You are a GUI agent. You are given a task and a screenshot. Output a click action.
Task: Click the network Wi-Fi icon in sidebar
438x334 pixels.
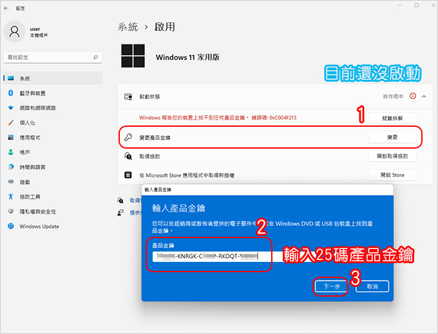(x=11, y=107)
